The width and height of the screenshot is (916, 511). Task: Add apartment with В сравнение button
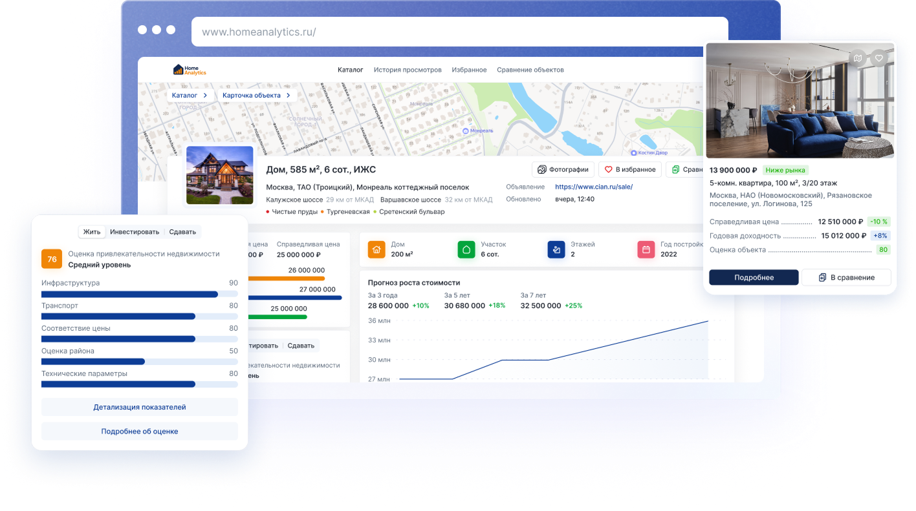(x=846, y=277)
